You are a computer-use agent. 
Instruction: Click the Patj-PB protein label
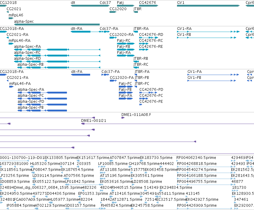click(x=125, y=90)
